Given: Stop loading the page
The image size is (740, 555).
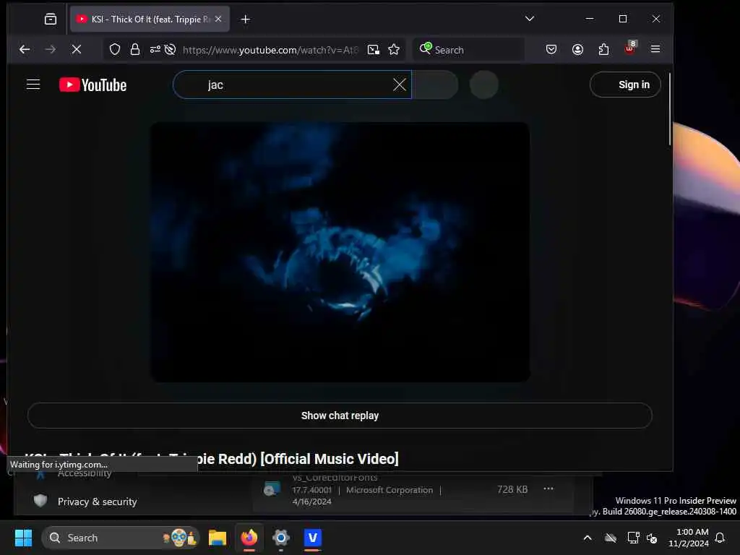Looking at the screenshot, I should pos(77,50).
